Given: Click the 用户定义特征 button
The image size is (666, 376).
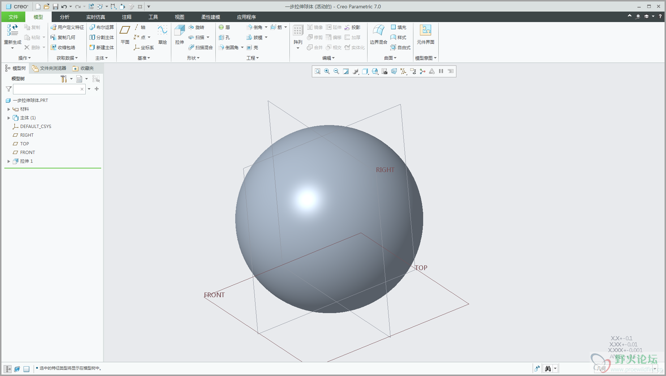Looking at the screenshot, I should (67, 27).
